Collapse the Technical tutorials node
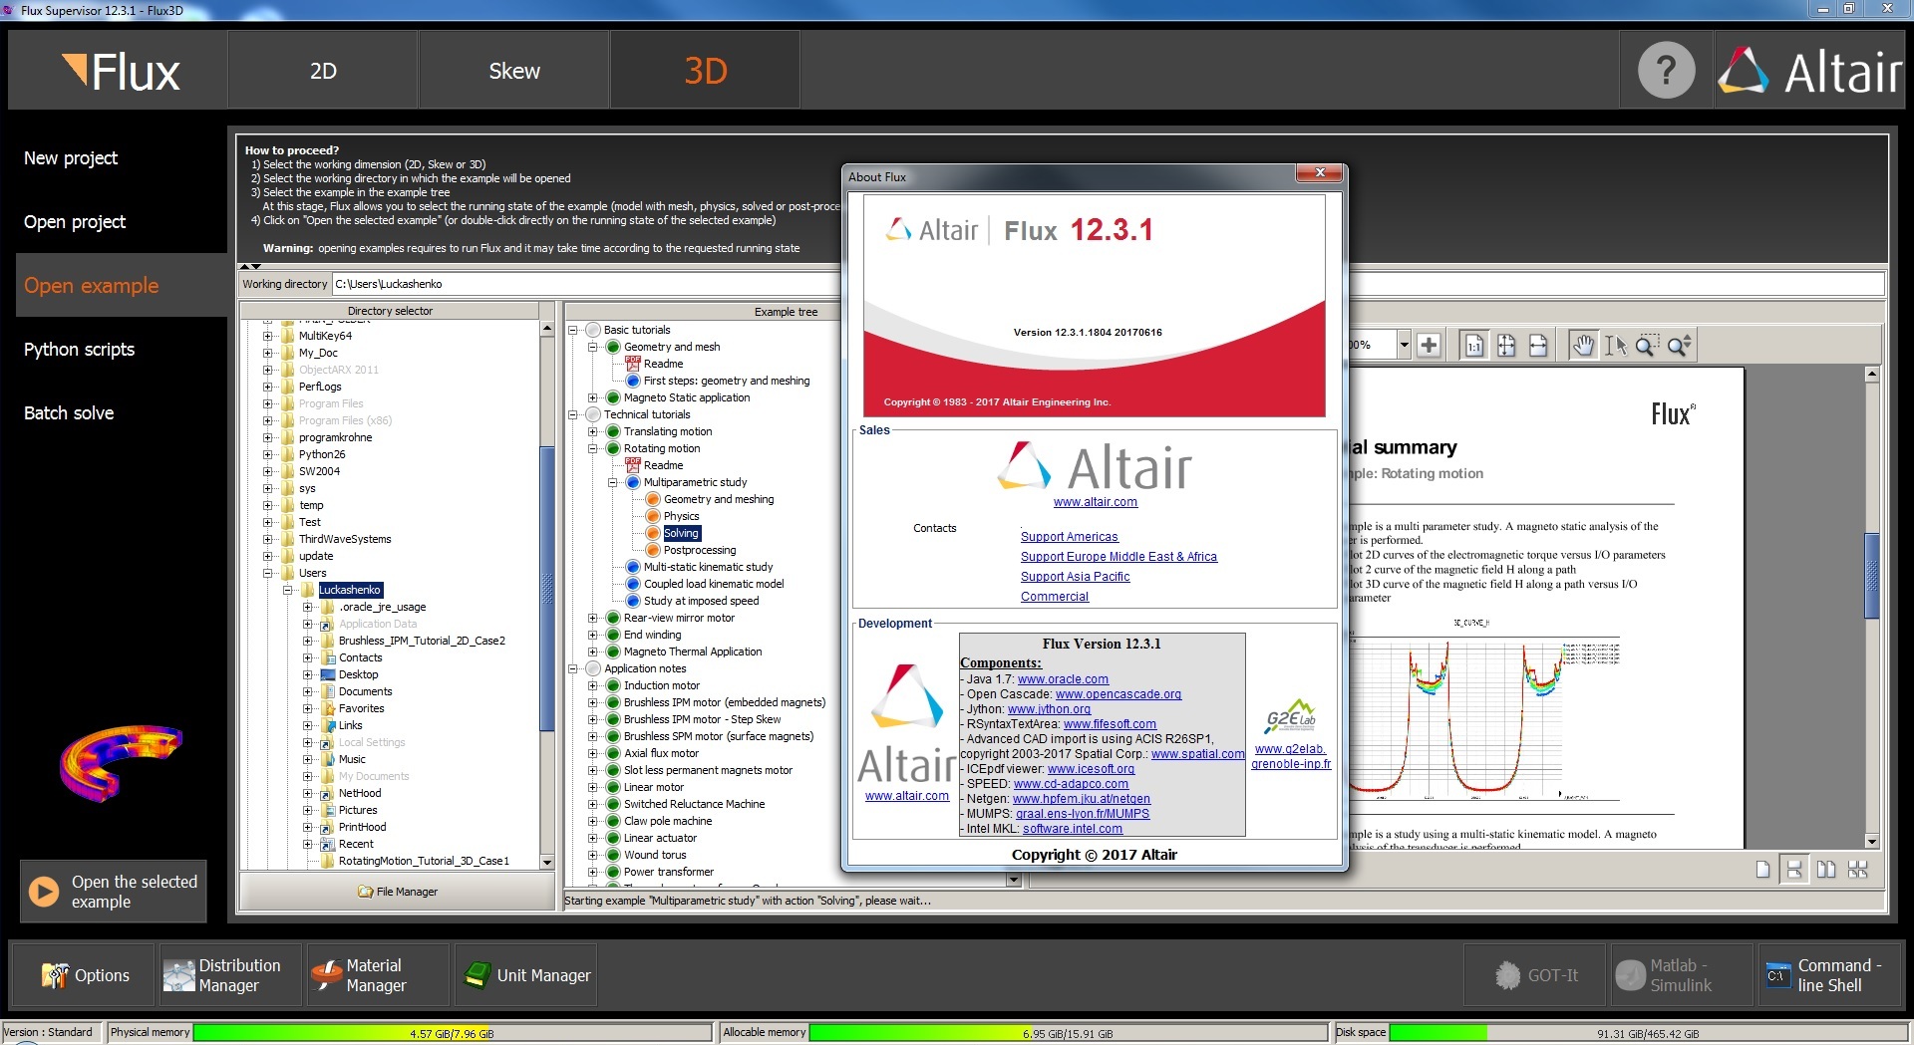Image resolution: width=1914 pixels, height=1045 pixels. pyautogui.click(x=573, y=414)
